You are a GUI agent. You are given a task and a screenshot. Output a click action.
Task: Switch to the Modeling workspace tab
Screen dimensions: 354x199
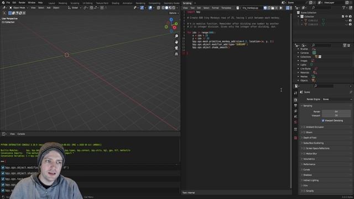point(63,3)
